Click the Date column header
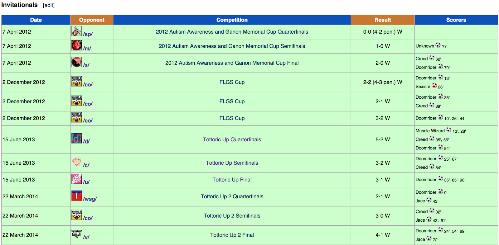This screenshot has height=245, width=499. pos(36,20)
